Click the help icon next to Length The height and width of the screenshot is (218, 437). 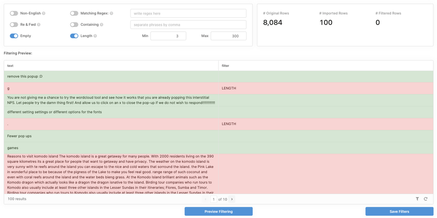pyautogui.click(x=95, y=36)
